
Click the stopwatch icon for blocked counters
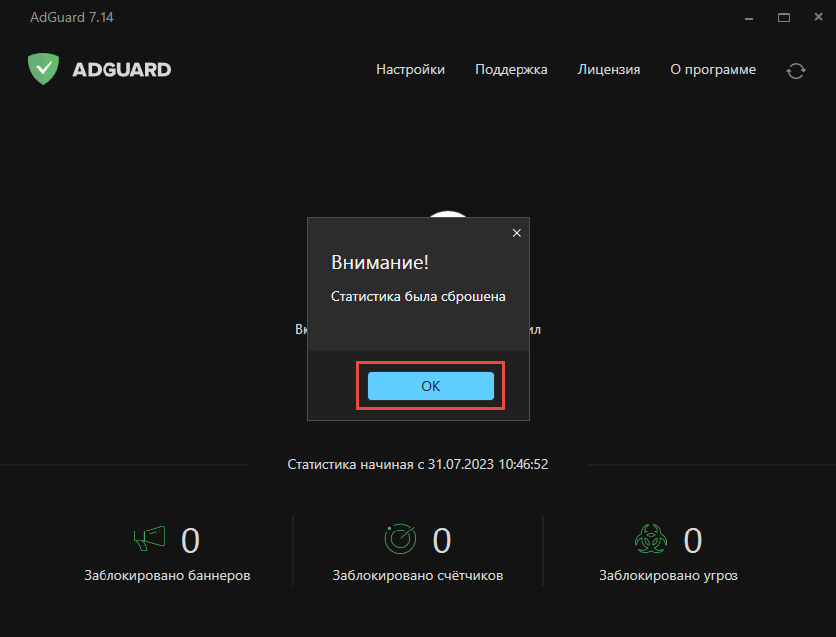coord(400,537)
